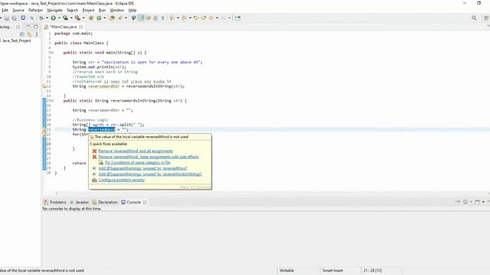Open the Project menu
490x275 pixels.
coord(88,10)
